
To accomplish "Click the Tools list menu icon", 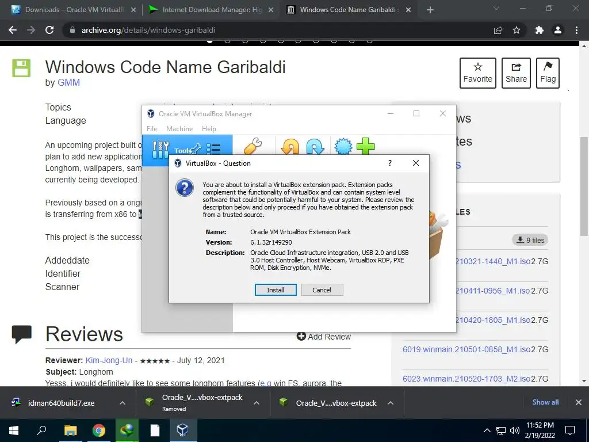I will point(214,149).
